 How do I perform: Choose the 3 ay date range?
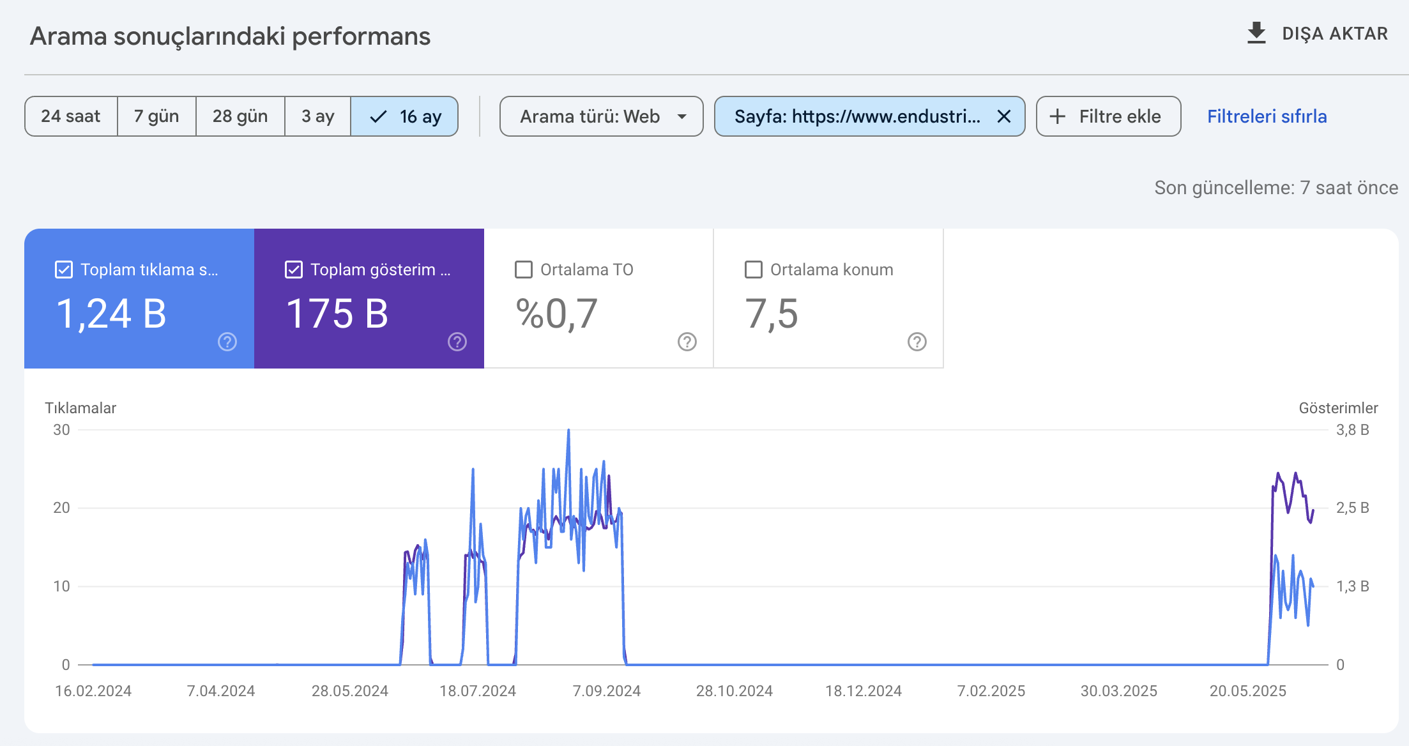click(318, 116)
